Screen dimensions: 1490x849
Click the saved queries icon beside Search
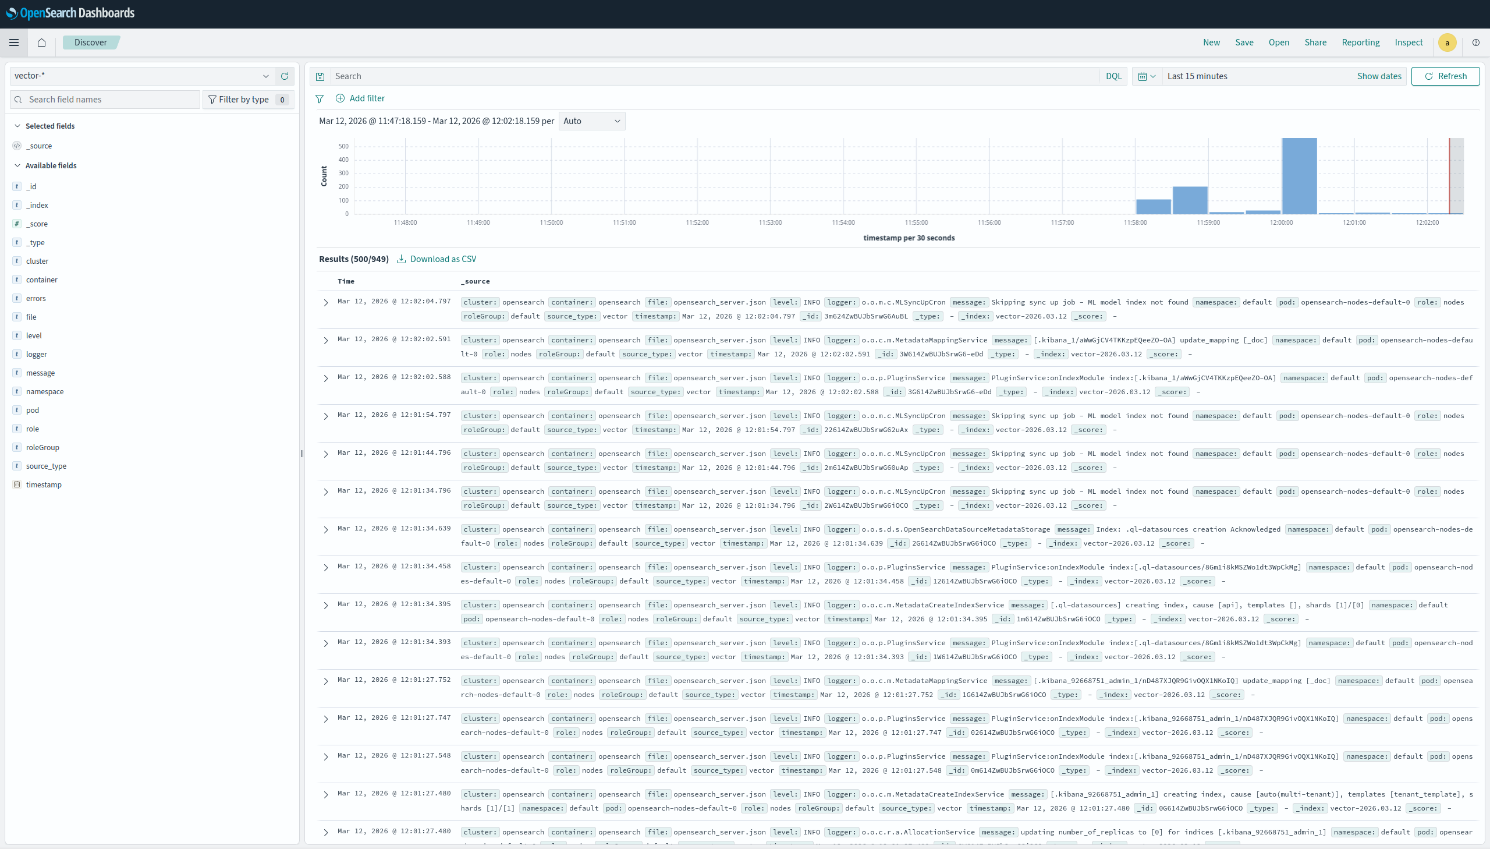[320, 76]
